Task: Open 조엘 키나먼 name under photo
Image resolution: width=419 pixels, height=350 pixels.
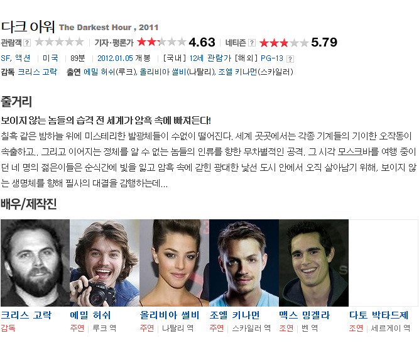Action: (x=234, y=315)
